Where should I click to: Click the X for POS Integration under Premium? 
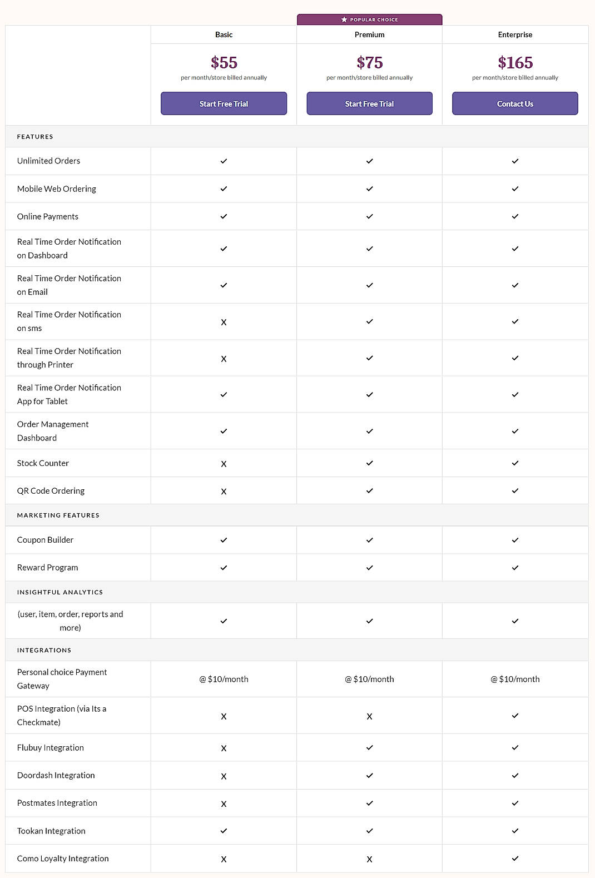tap(369, 716)
